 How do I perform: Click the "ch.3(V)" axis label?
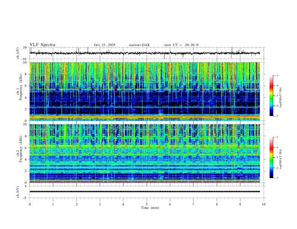18,192
